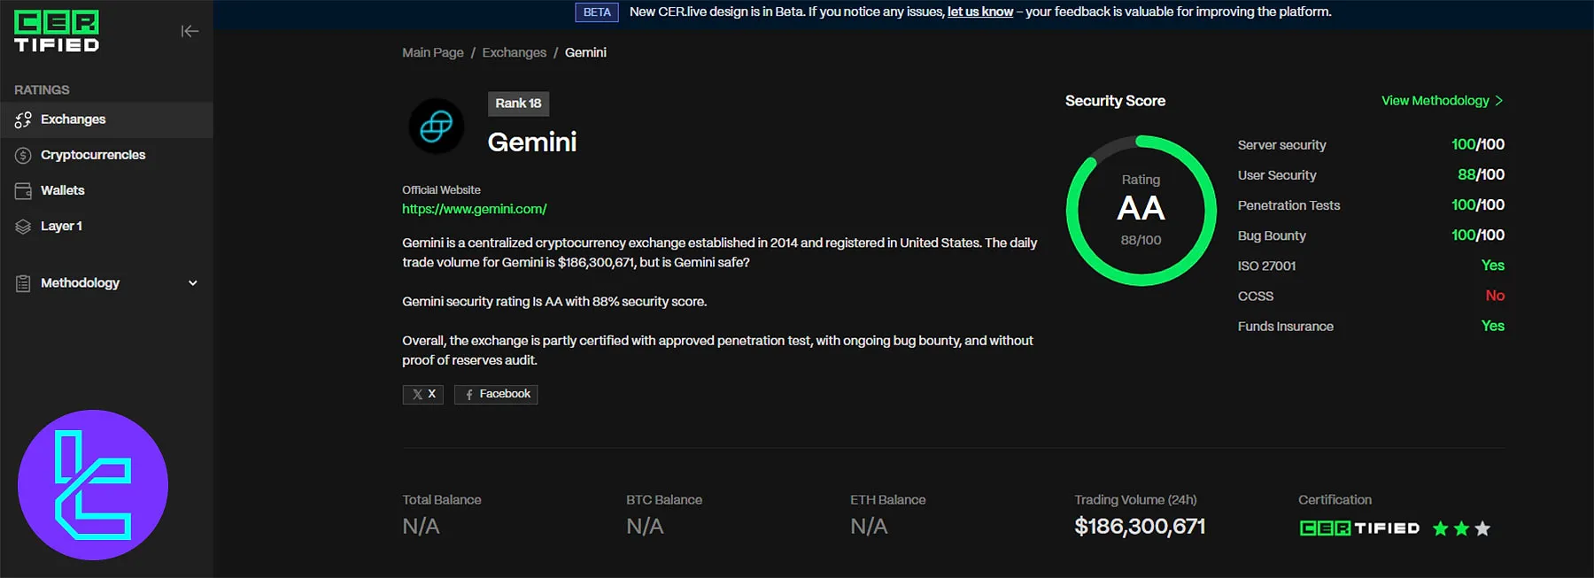Click the AA rating circular gauge
Image resolution: width=1594 pixels, height=578 pixels.
(x=1141, y=211)
